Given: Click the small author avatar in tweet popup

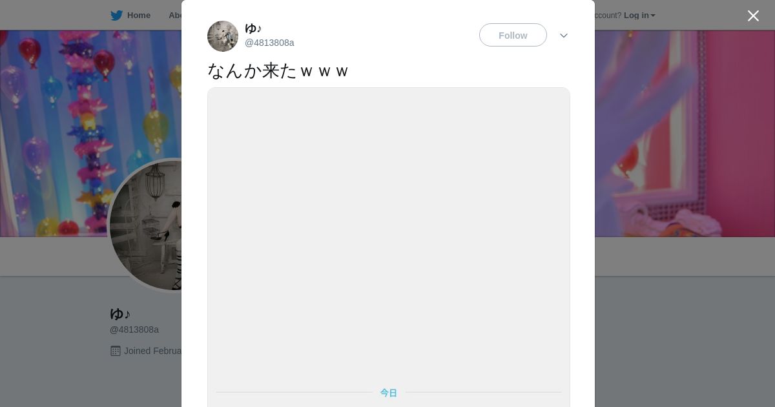Looking at the screenshot, I should (x=223, y=36).
